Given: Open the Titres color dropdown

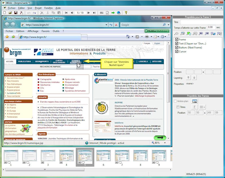Looking at the screenshot, I should click(202, 107).
